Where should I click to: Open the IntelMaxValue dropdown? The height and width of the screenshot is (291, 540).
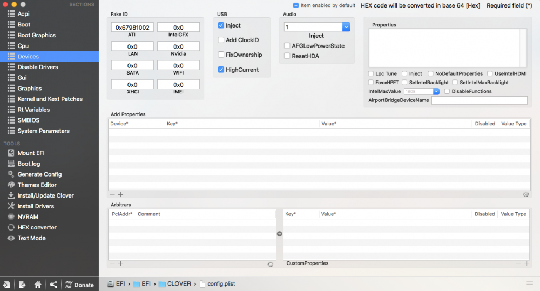pos(436,91)
